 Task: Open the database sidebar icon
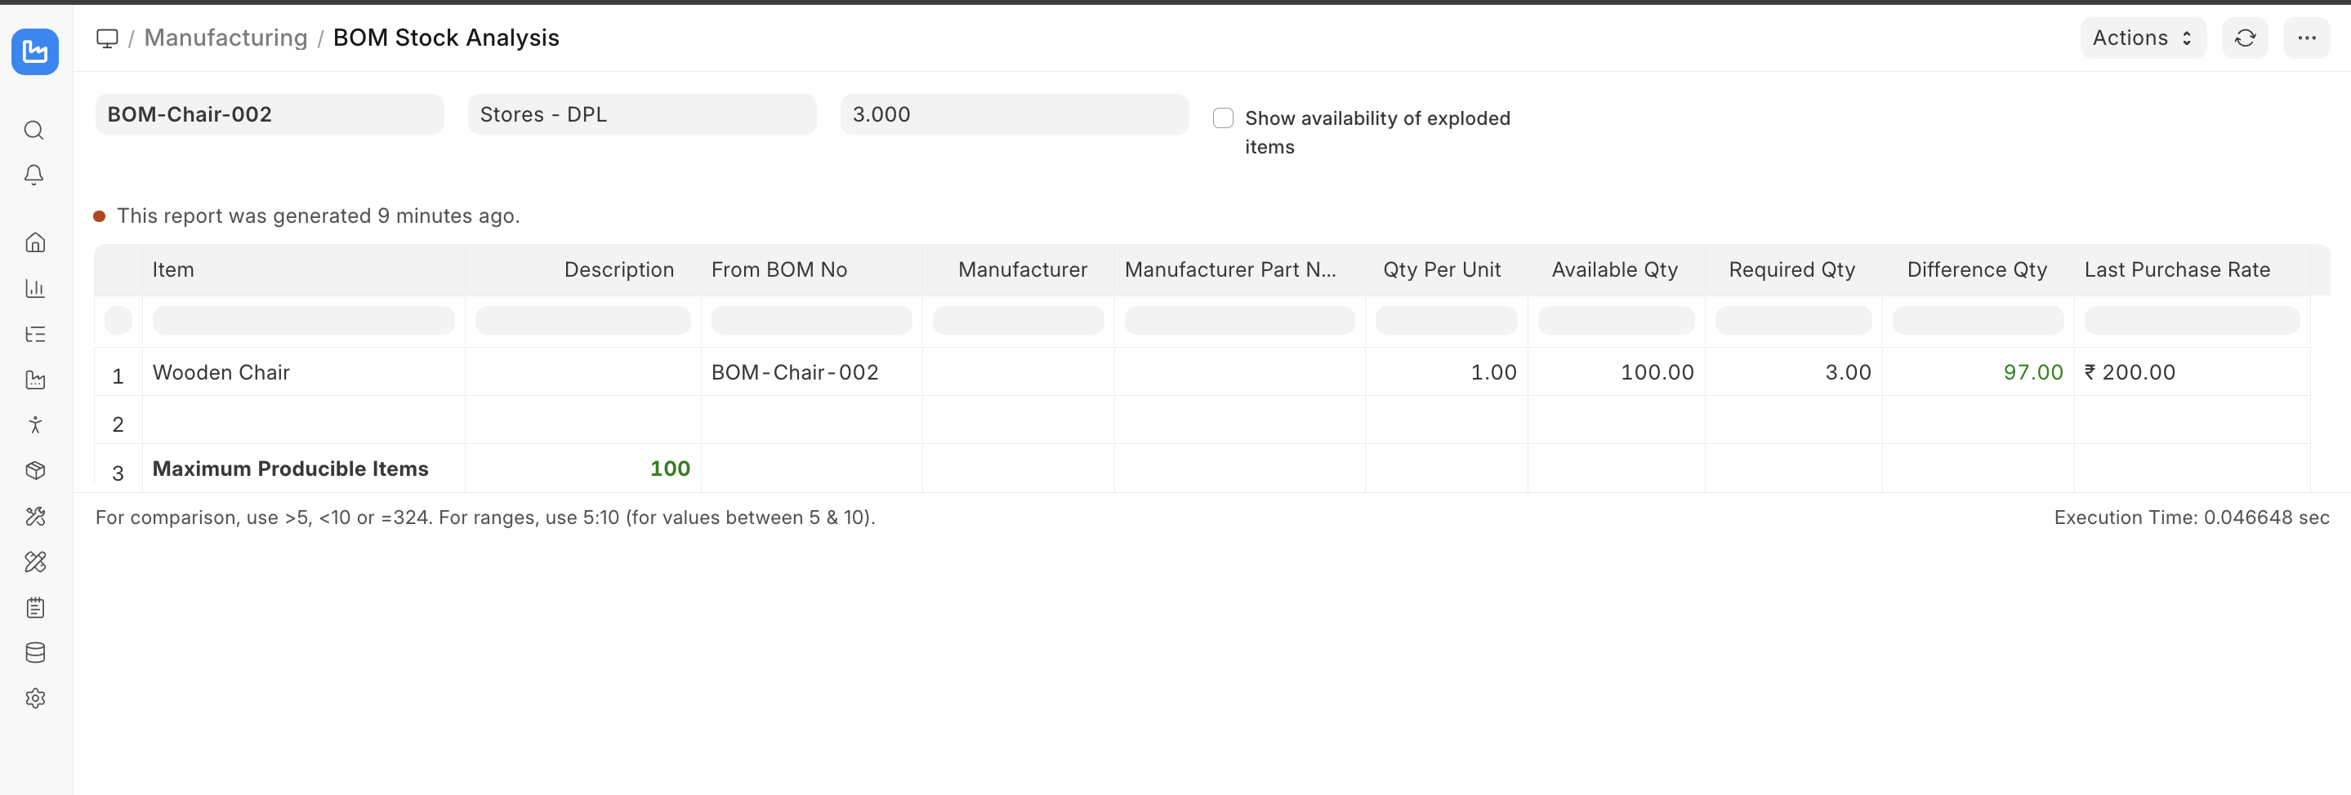(34, 653)
